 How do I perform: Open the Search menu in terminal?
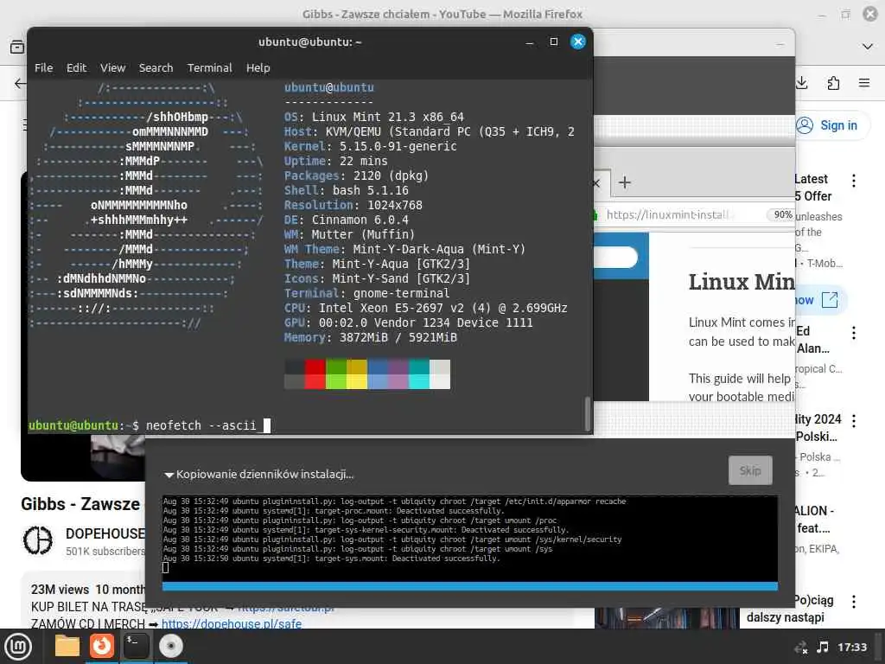156,67
